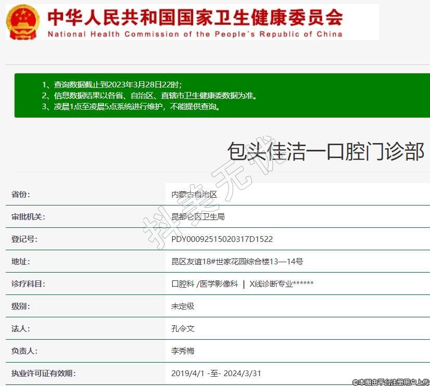
Task: Click the clinic name heading 包头佳洁一口腔门诊部
Action: [325, 151]
